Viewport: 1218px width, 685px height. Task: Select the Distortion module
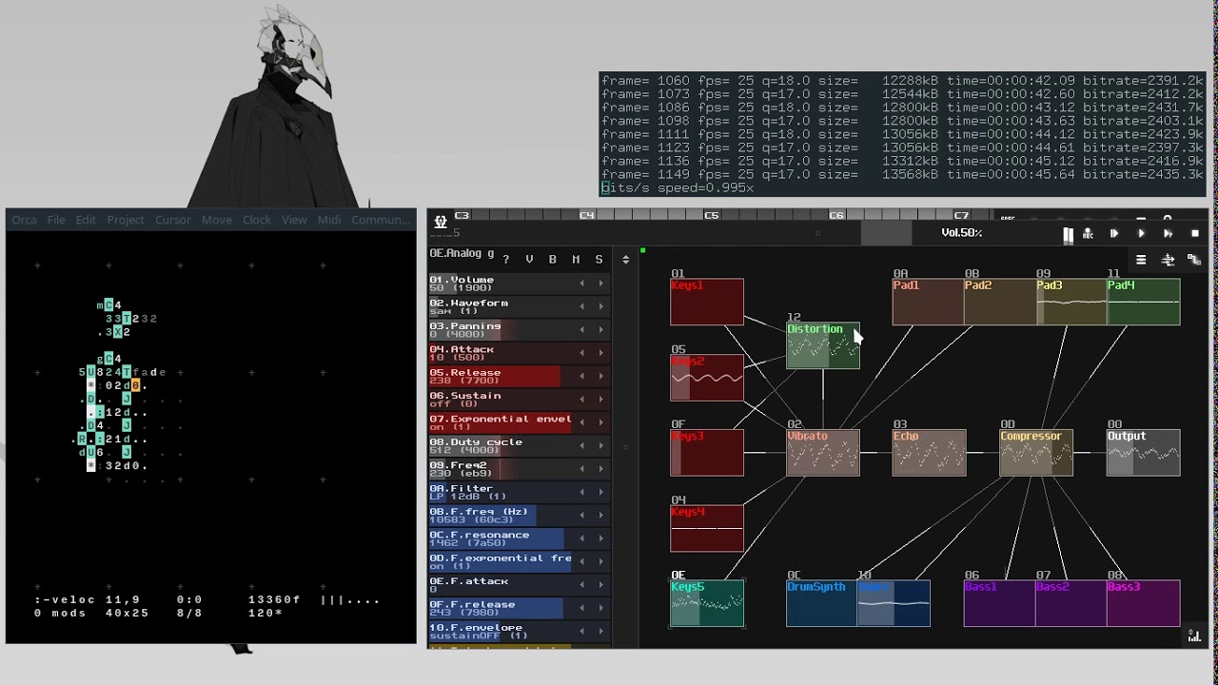tap(823, 345)
